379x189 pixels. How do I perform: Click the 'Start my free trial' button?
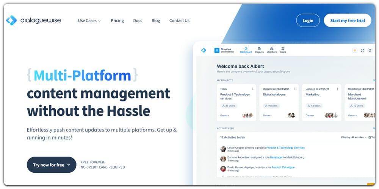click(348, 20)
